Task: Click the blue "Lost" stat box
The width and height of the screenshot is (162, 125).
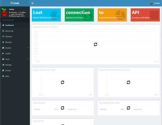Action: (46, 15)
